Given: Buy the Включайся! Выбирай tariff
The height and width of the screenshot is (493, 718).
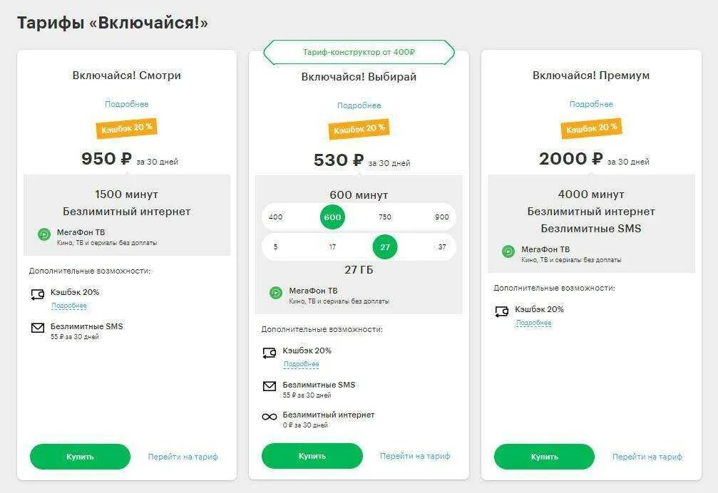Looking at the screenshot, I should click(312, 456).
